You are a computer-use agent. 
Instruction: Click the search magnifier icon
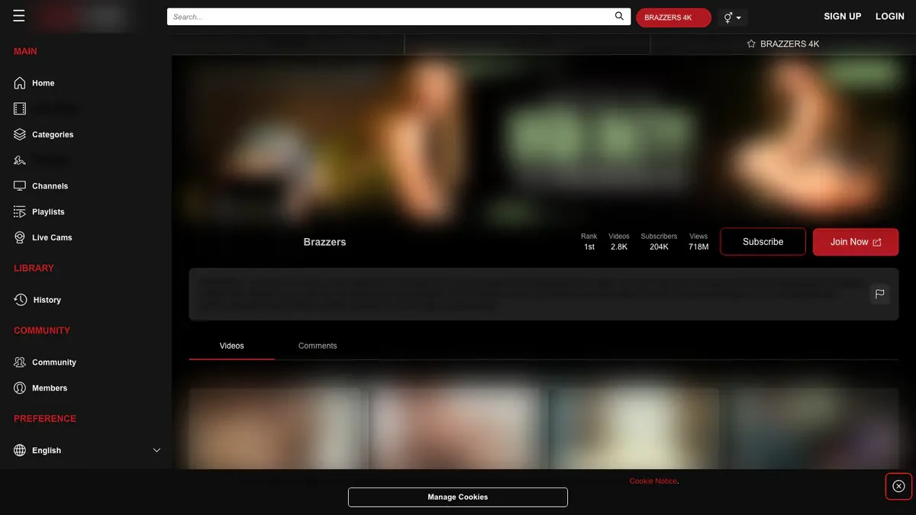tap(620, 16)
